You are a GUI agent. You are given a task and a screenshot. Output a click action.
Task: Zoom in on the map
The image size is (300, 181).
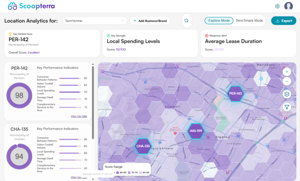point(287,72)
